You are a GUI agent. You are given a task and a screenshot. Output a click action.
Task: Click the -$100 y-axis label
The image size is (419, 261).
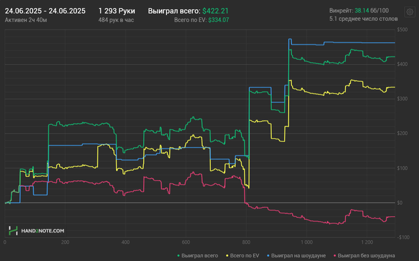click(x=403, y=237)
